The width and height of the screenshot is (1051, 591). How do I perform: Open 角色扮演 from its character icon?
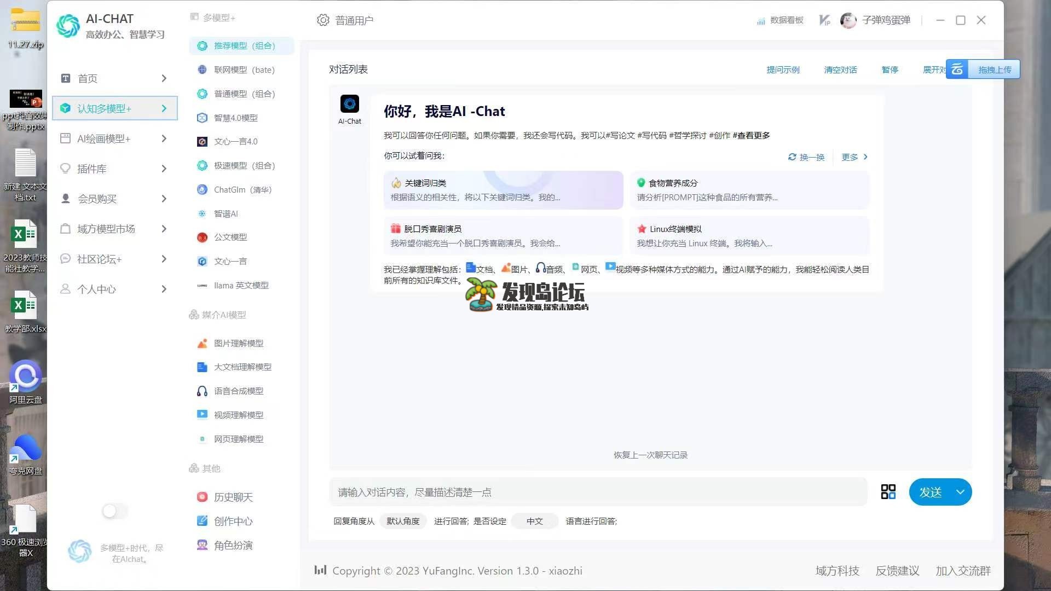202,545
